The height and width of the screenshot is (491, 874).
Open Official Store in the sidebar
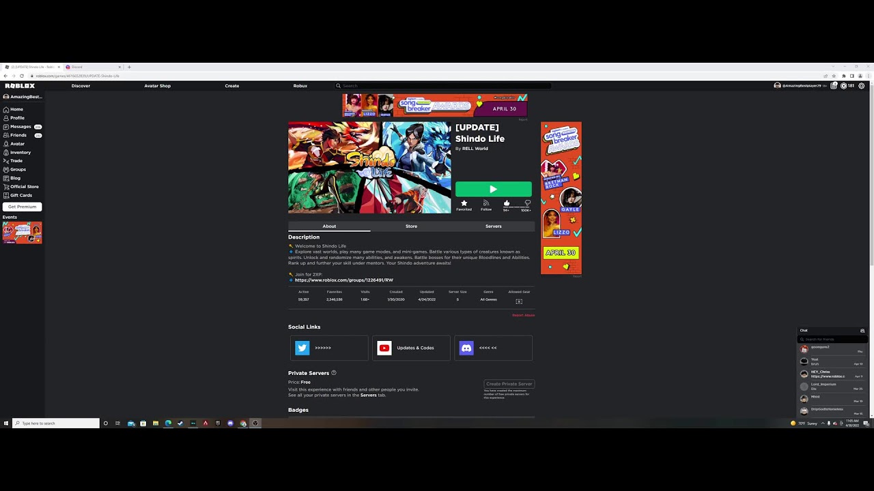click(x=21, y=186)
